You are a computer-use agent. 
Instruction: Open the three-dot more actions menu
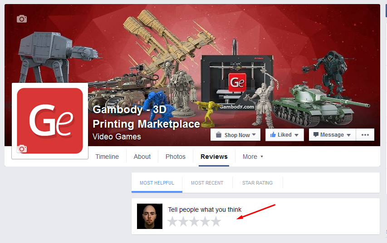coord(365,135)
